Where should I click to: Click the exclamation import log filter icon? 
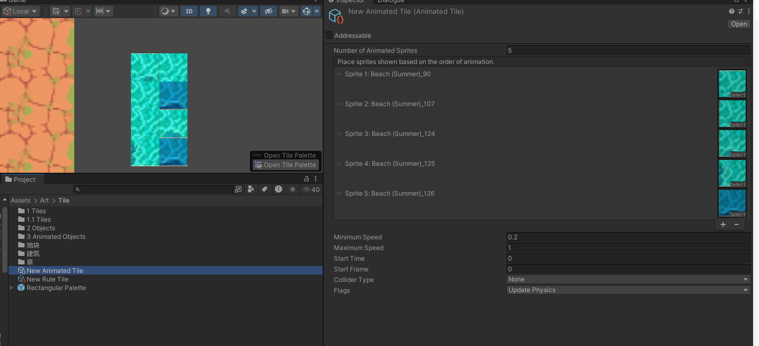tap(278, 189)
